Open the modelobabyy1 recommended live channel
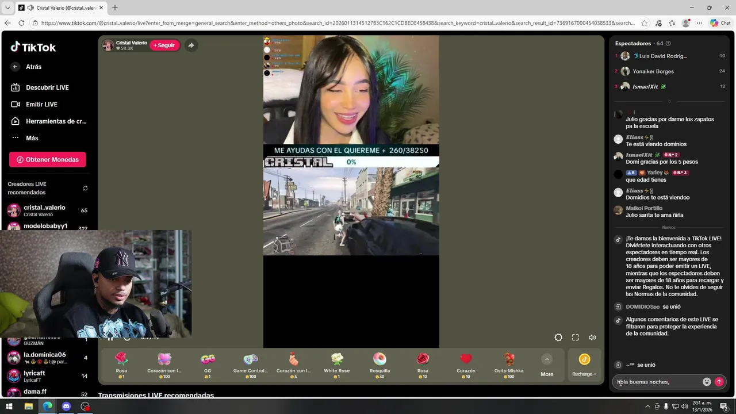 48,226
